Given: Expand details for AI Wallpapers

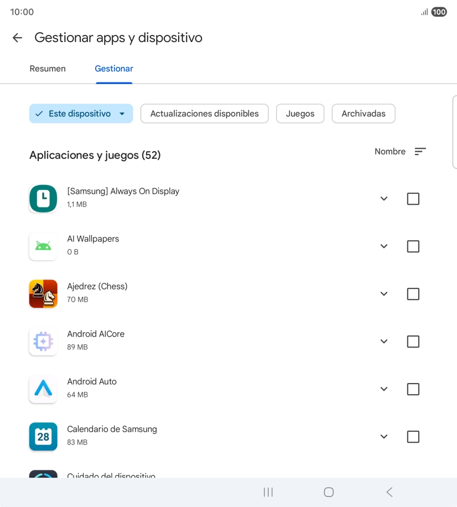Looking at the screenshot, I should [384, 246].
